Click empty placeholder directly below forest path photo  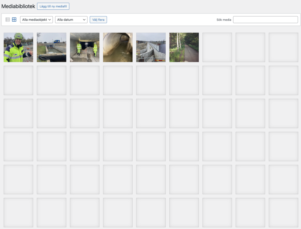184,80
